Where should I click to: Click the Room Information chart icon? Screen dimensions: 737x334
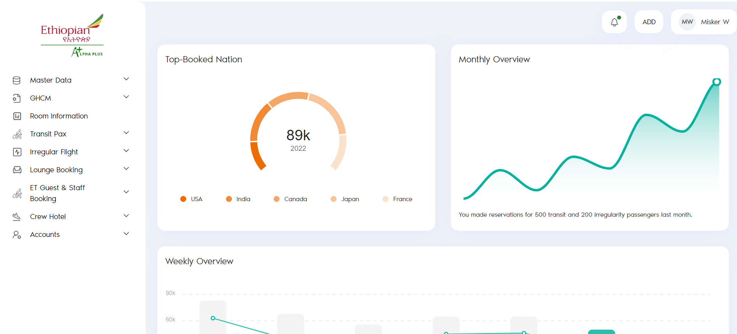[x=17, y=116]
